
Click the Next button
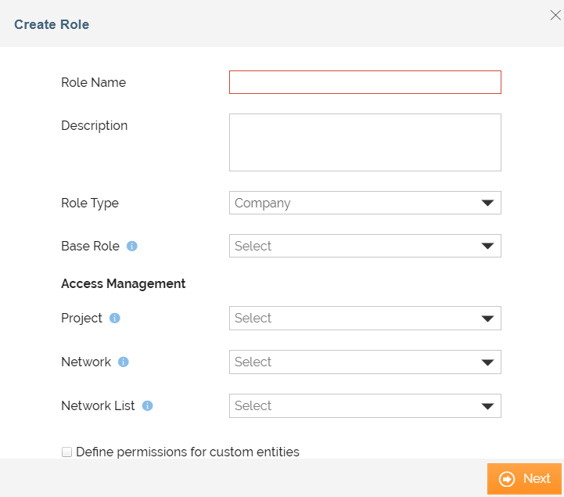coord(524,479)
